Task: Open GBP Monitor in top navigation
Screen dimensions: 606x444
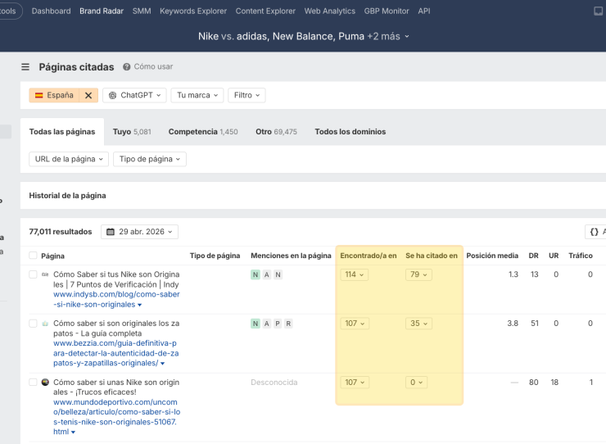Action: coord(387,11)
